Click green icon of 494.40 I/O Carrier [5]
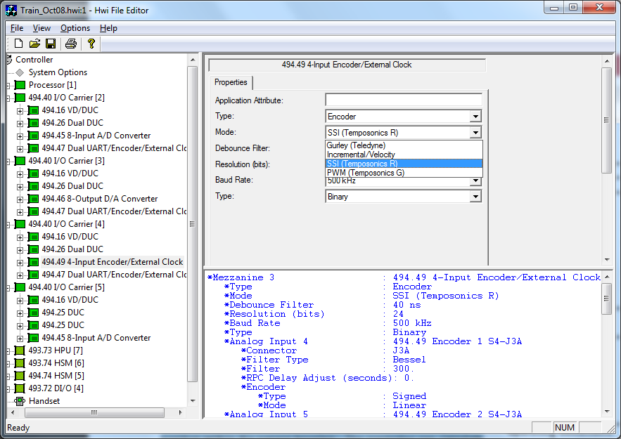Image resolution: width=621 pixels, height=439 pixels. [x=20, y=287]
